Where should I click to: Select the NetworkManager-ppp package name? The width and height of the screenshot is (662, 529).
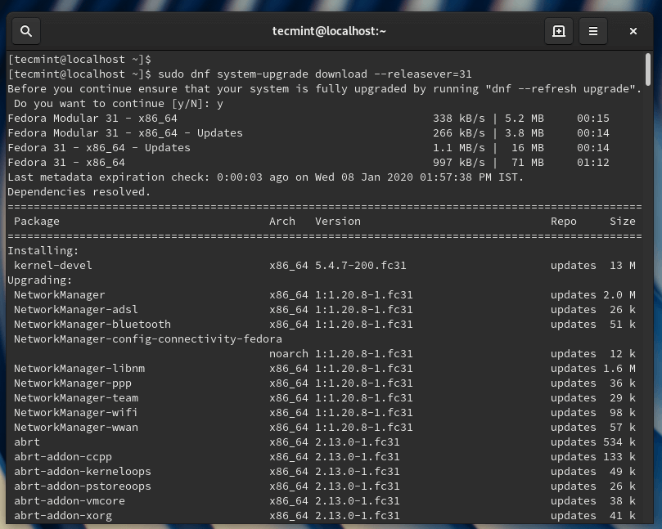(x=73, y=383)
